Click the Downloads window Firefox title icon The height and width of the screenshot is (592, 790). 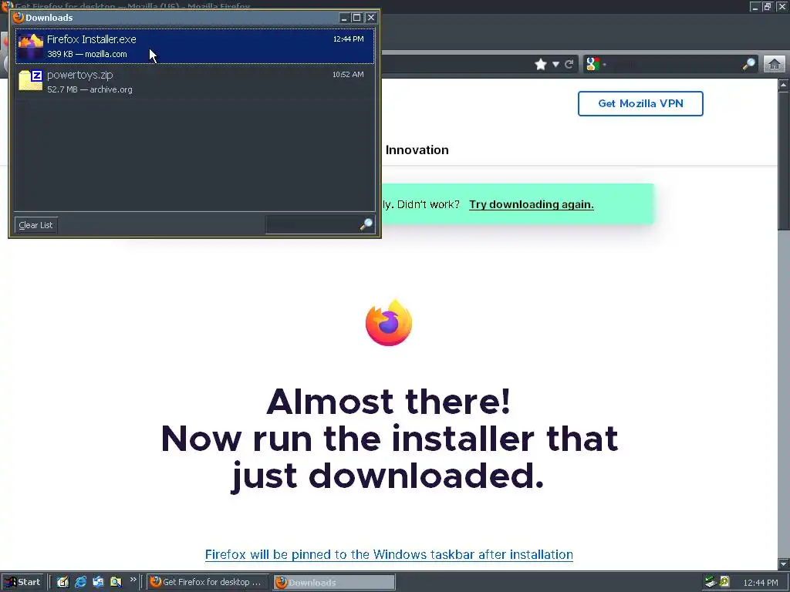click(x=19, y=18)
